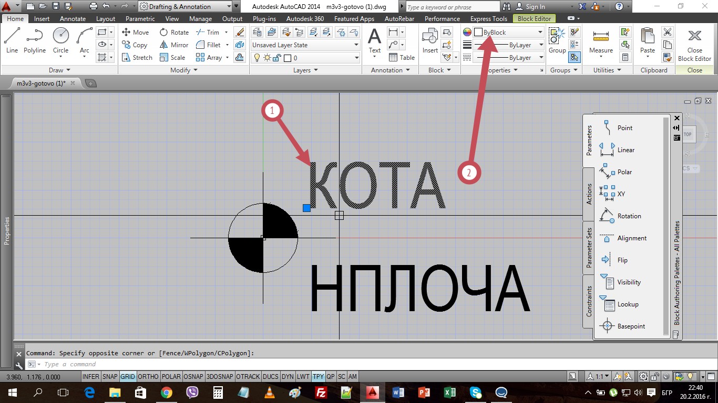The height and width of the screenshot is (403, 718).
Task: Click the Group tool
Action: click(x=557, y=41)
